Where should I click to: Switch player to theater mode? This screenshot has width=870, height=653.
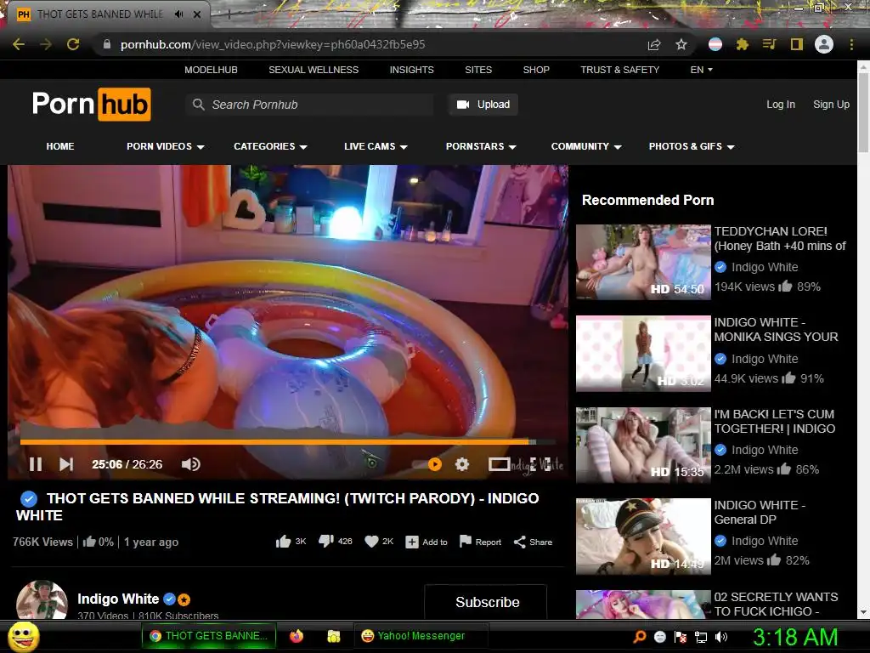point(499,464)
